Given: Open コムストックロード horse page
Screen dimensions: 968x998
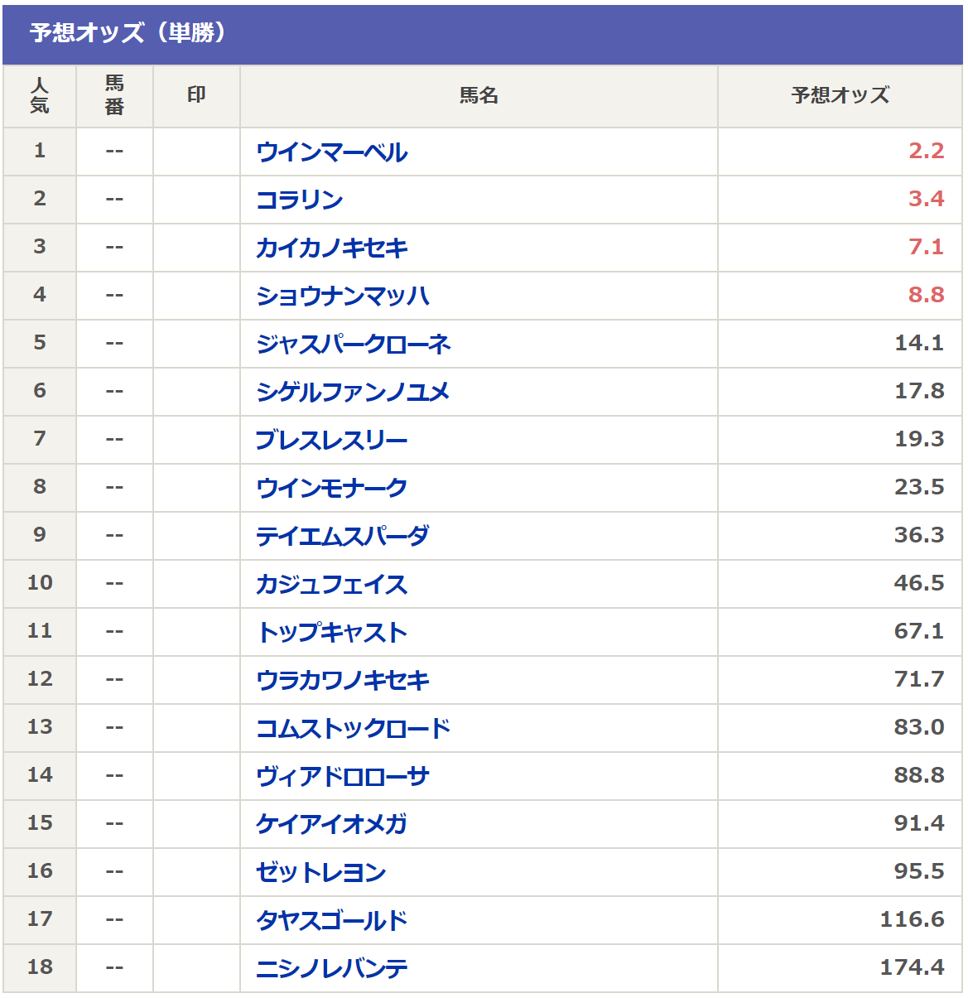Looking at the screenshot, I should coord(353,729).
